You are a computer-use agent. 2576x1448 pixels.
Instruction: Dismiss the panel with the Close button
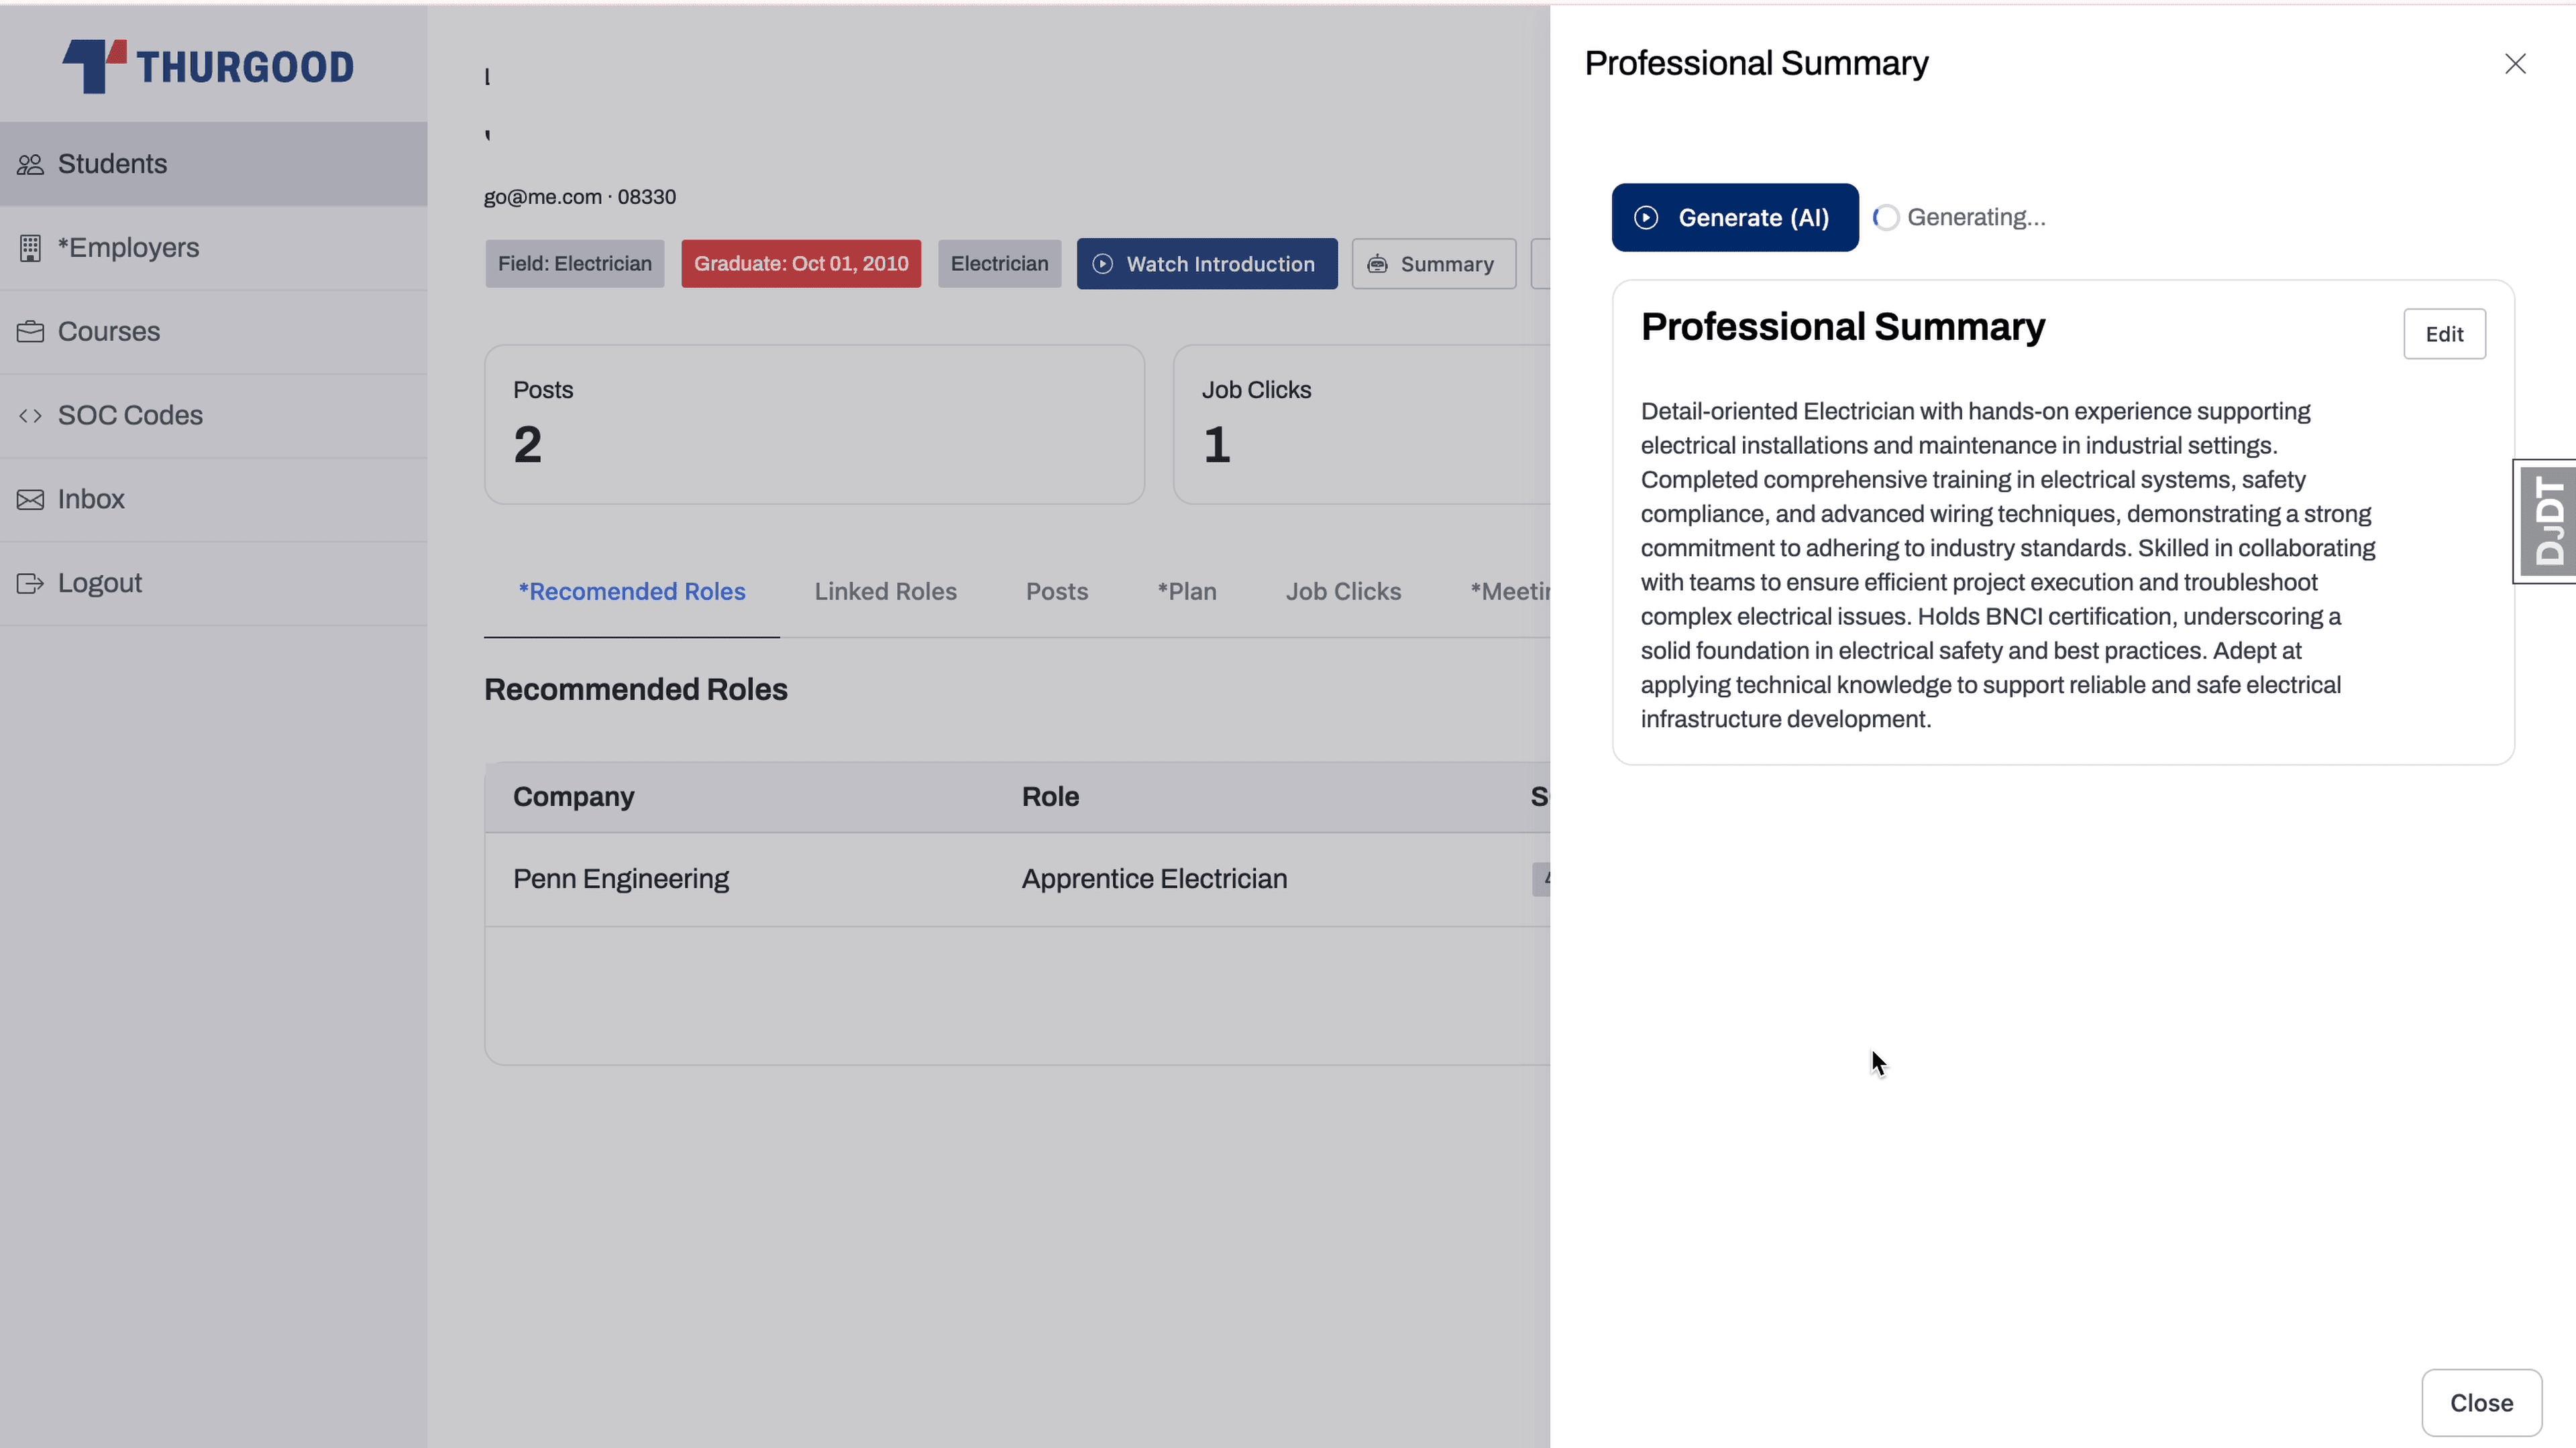(2481, 1402)
